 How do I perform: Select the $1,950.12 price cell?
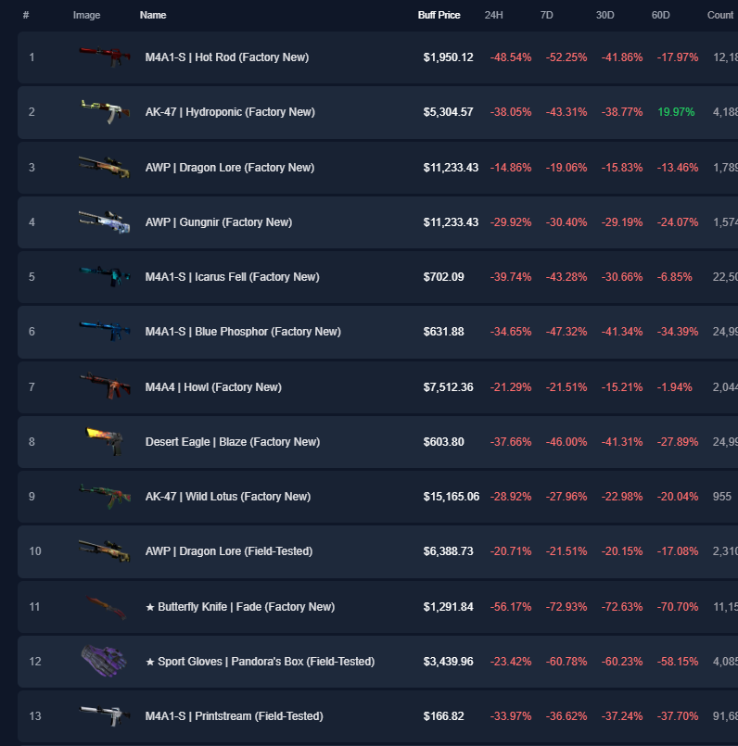point(449,57)
